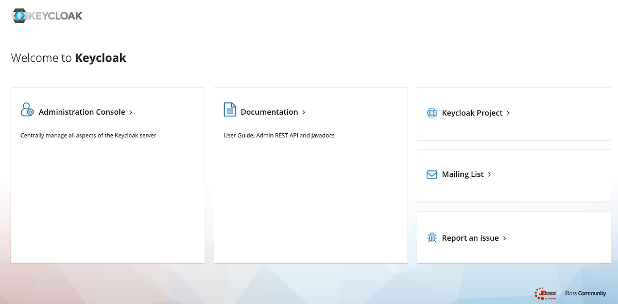The height and width of the screenshot is (304, 618).
Task: Click the Administration Console card
Action: pyautogui.click(x=108, y=175)
